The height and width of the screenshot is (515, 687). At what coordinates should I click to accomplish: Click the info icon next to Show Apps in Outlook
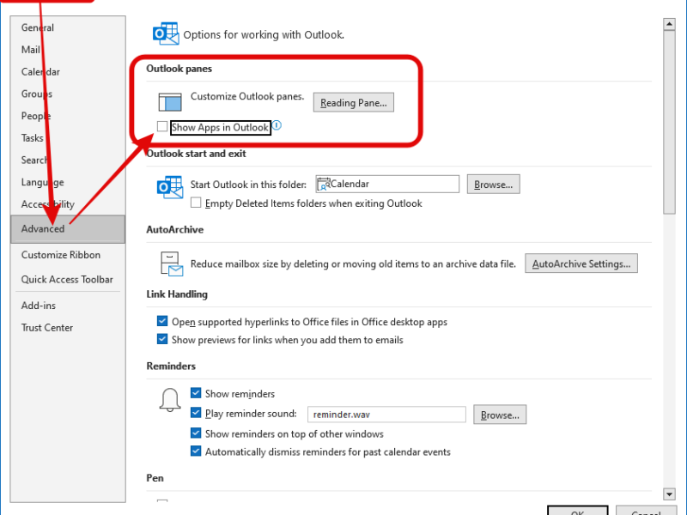click(x=277, y=126)
